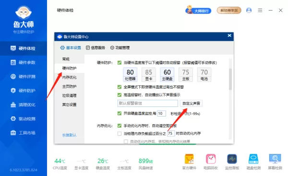Click the settings dialog vertical scrollbar

(x=230, y=79)
